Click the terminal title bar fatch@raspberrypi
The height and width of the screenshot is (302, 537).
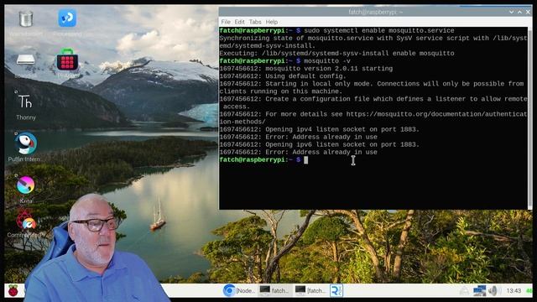tap(375, 12)
